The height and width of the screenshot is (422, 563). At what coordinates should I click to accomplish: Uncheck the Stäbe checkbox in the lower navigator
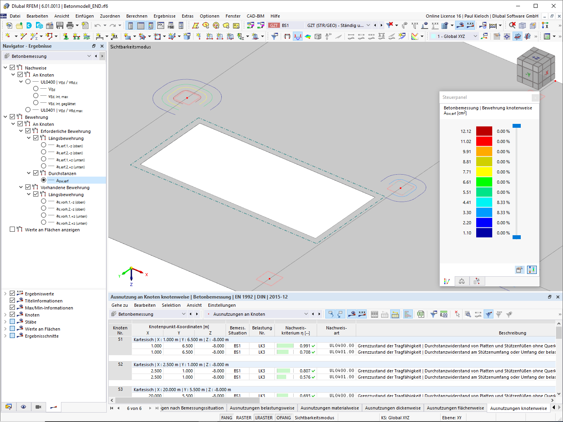(x=12, y=322)
